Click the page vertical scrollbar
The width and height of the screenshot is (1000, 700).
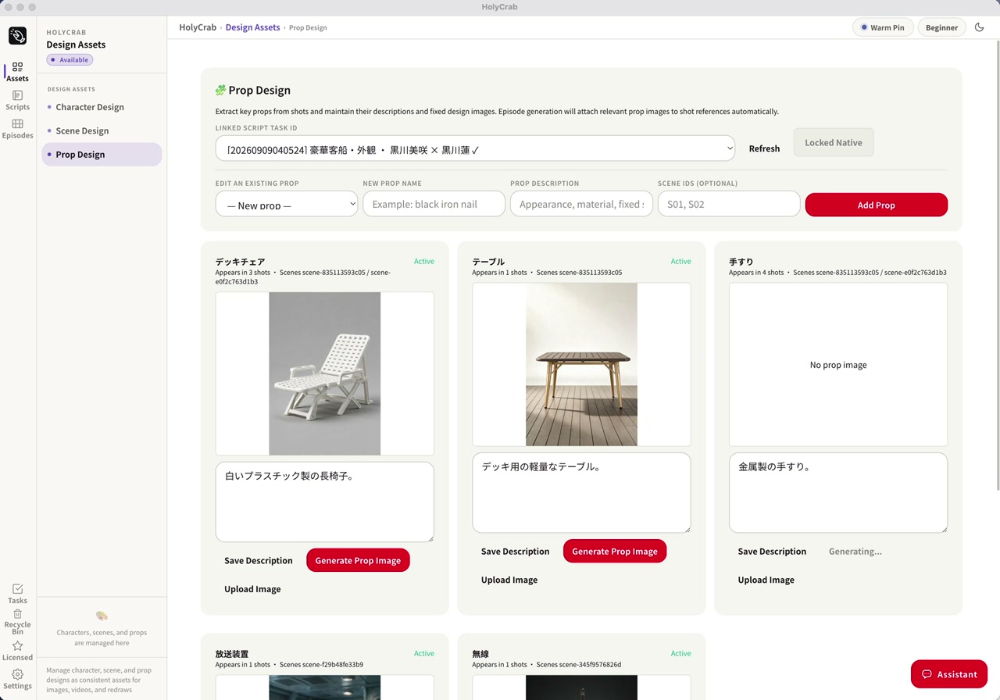pyautogui.click(x=997, y=266)
